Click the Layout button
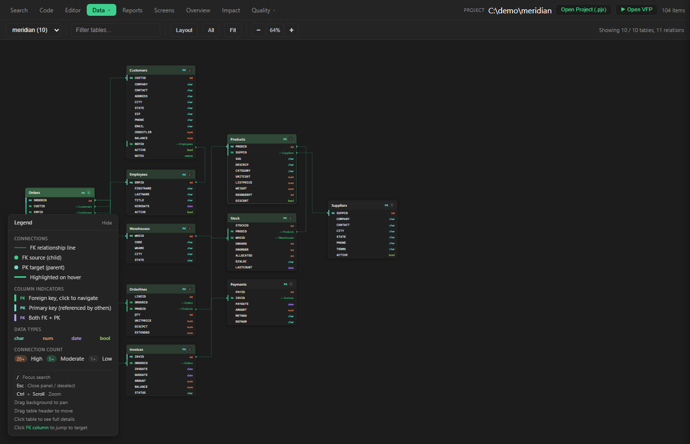The image size is (690, 444). (x=184, y=30)
